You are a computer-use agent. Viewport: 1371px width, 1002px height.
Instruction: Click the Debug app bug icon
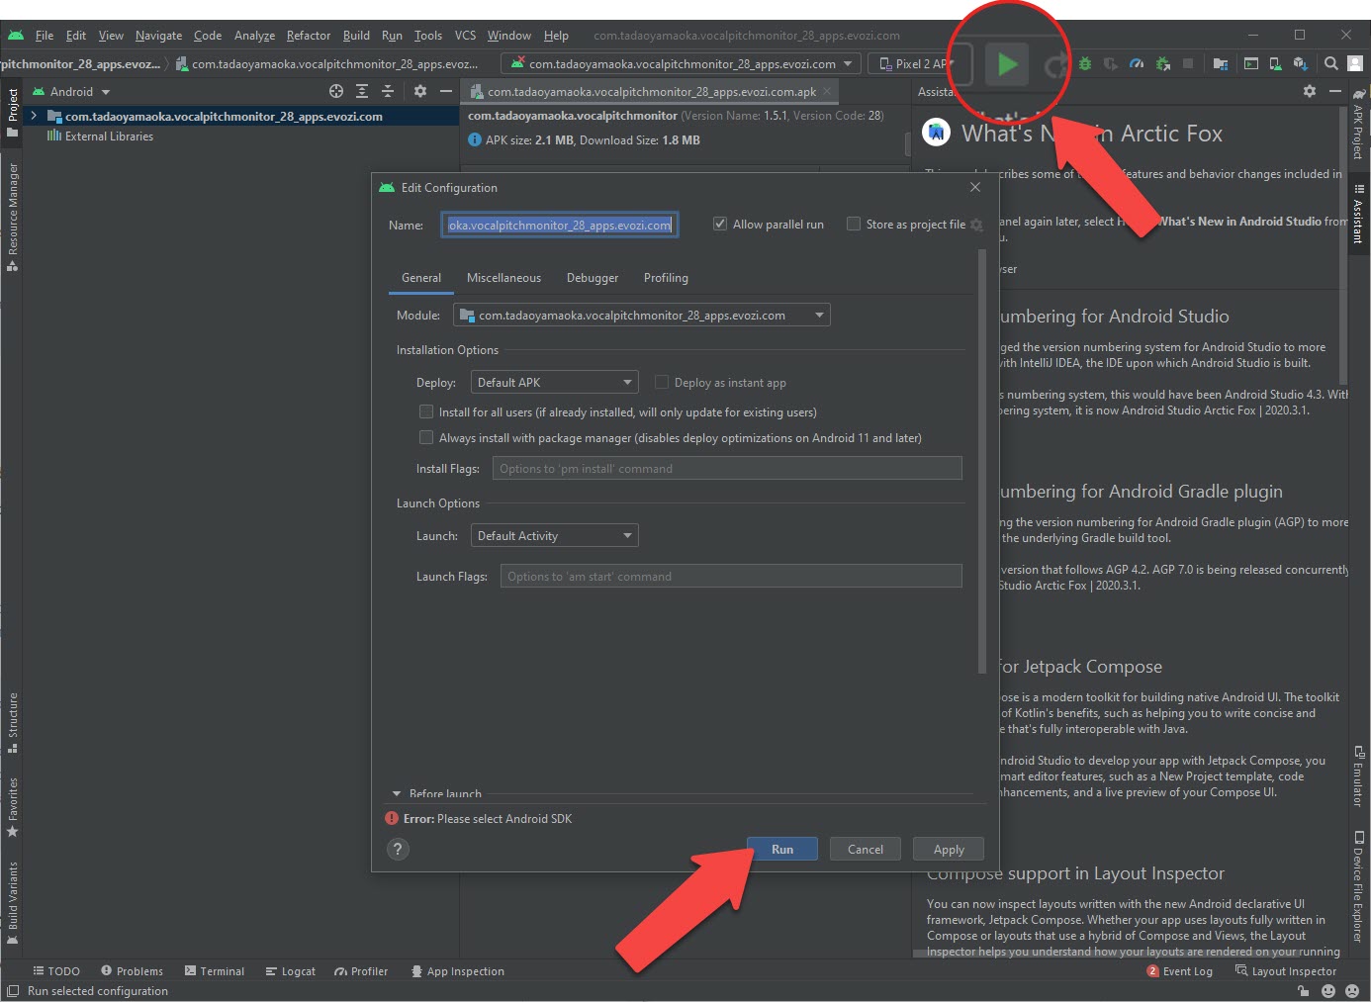click(1085, 64)
